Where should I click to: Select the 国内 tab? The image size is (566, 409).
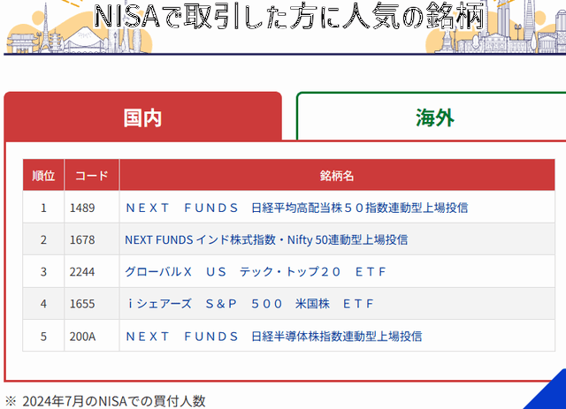click(142, 117)
